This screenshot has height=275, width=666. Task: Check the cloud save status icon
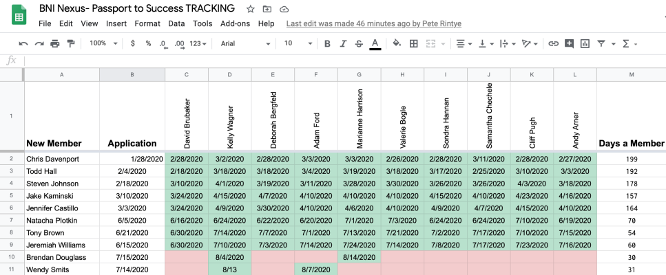pyautogui.click(x=284, y=9)
